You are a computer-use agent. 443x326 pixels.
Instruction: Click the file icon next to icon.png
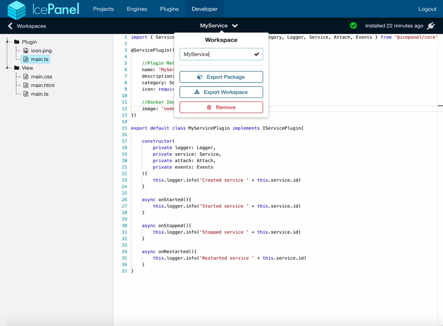pyautogui.click(x=25, y=50)
